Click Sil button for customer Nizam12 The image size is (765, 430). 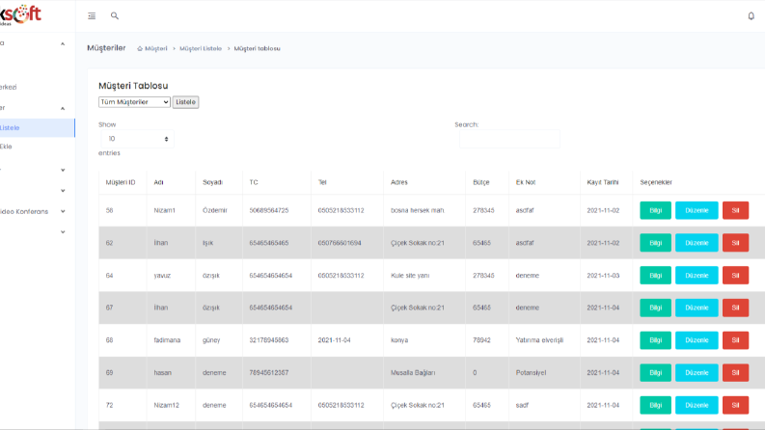[x=735, y=405]
